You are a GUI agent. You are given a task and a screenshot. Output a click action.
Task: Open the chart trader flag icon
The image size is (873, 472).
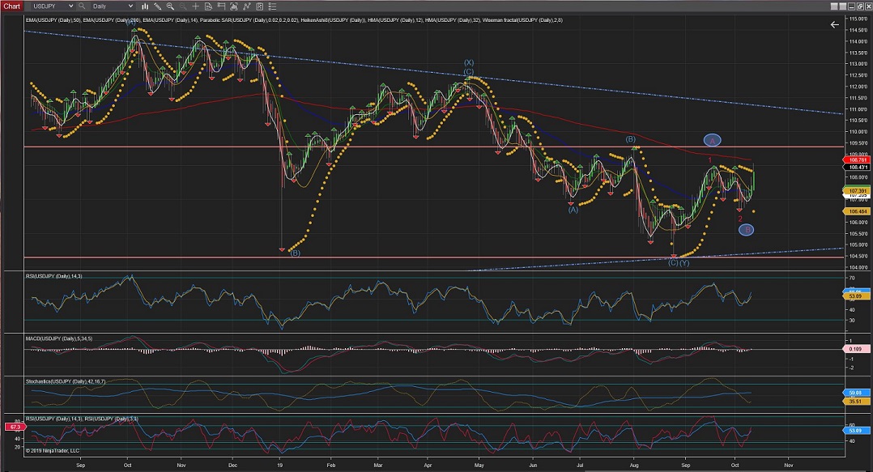tap(221, 6)
